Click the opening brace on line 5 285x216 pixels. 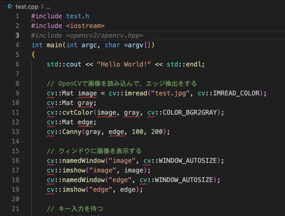(x=33, y=54)
